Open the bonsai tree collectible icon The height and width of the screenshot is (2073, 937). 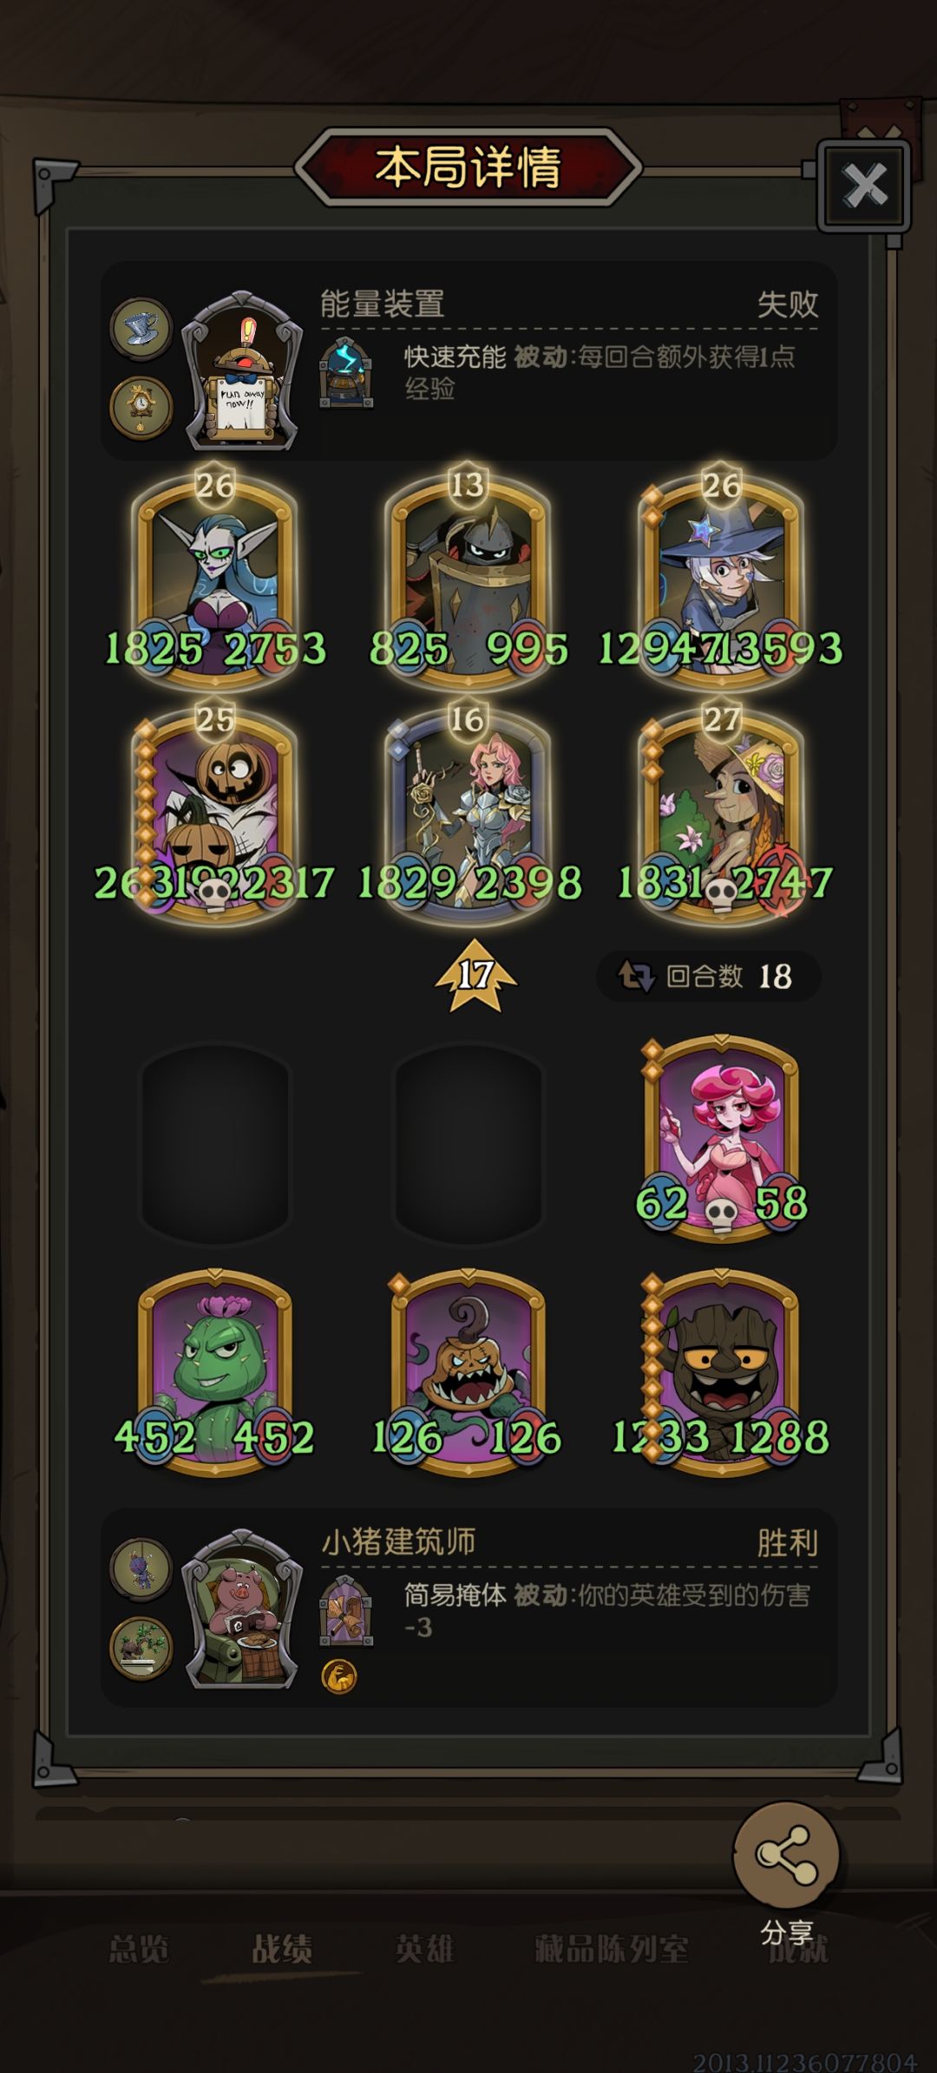[141, 1647]
